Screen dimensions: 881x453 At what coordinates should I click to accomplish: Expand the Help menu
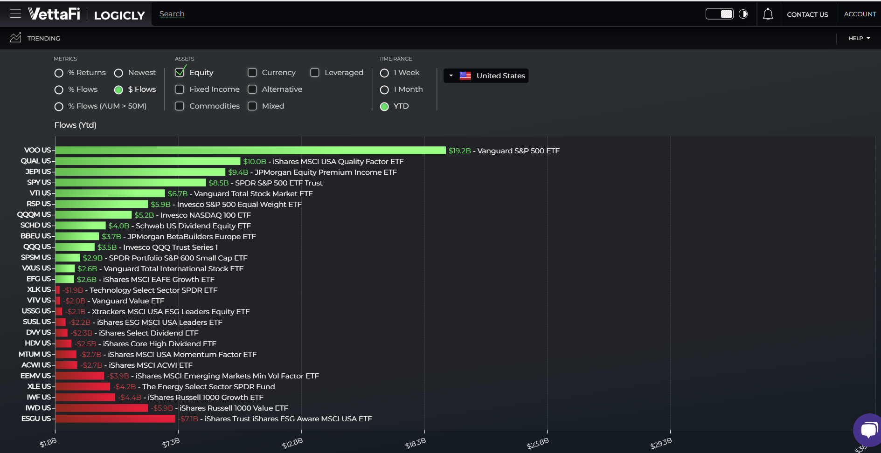(x=859, y=38)
